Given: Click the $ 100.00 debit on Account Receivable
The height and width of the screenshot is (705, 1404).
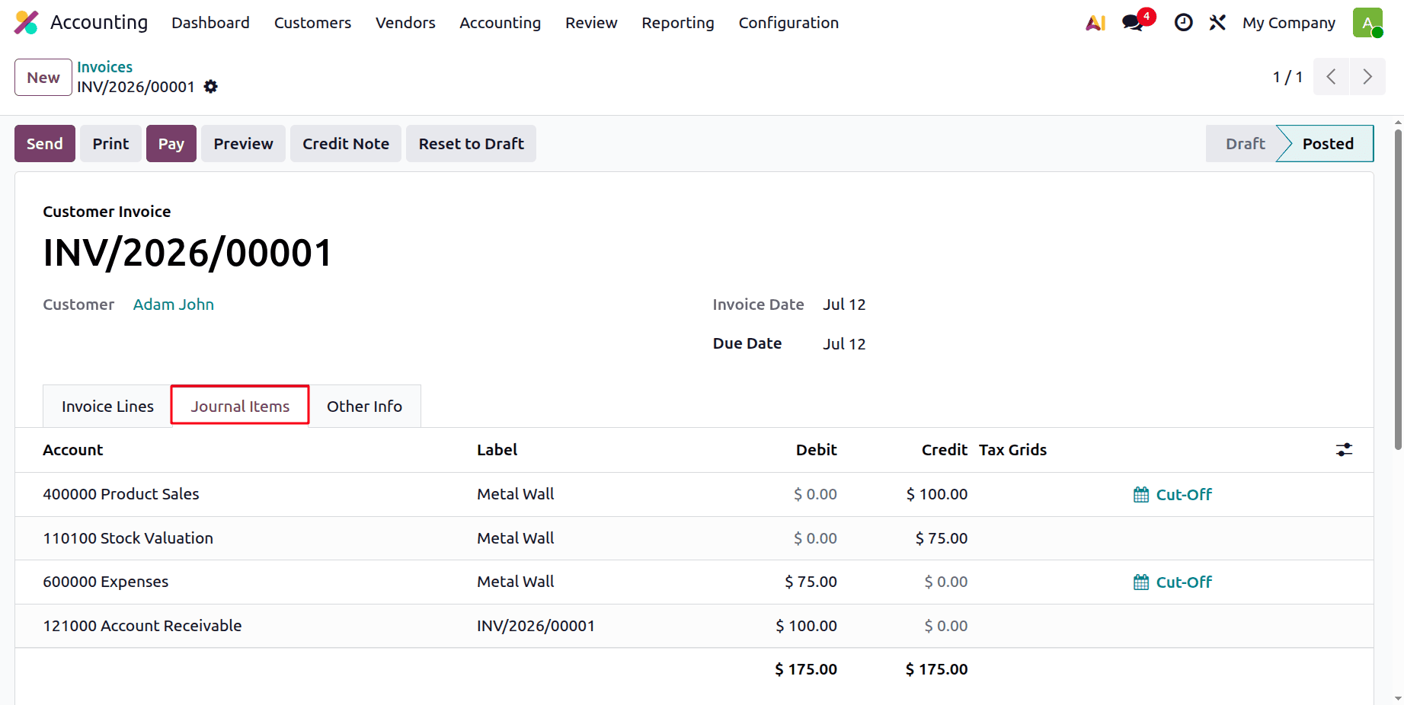Looking at the screenshot, I should 806,626.
